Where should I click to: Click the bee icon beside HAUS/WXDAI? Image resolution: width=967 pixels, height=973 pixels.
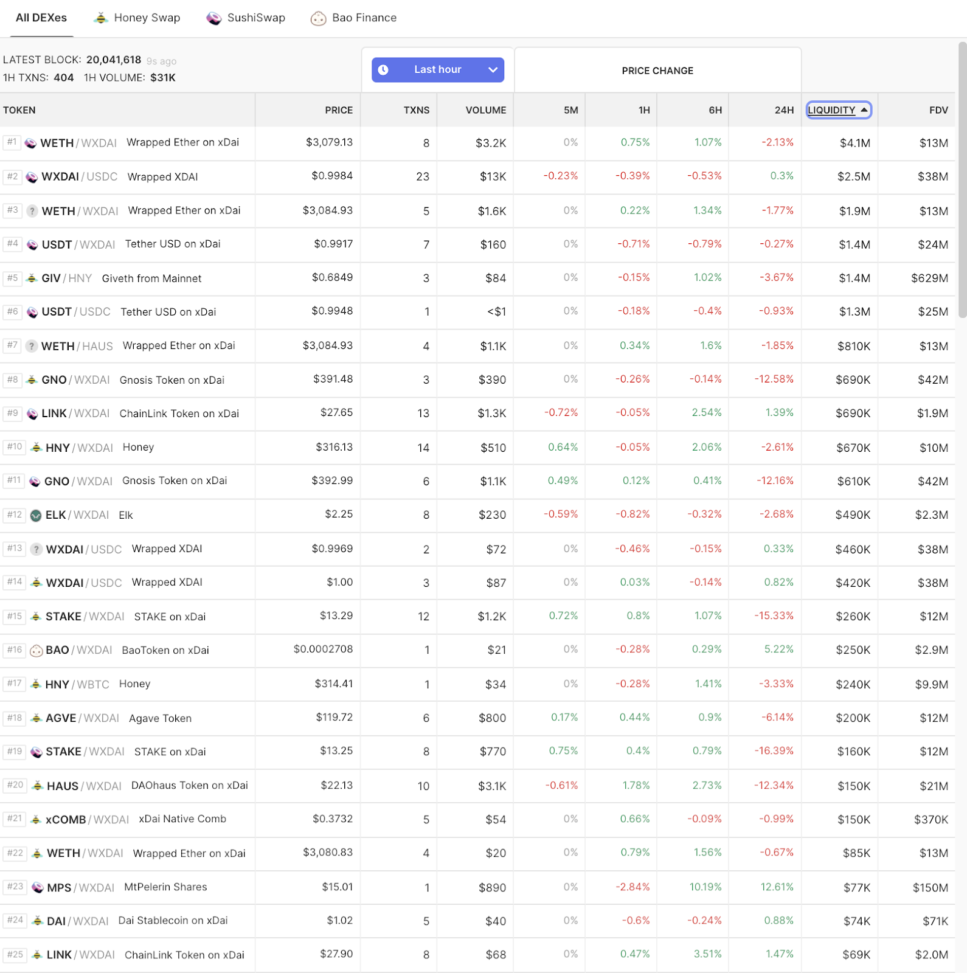coord(38,786)
